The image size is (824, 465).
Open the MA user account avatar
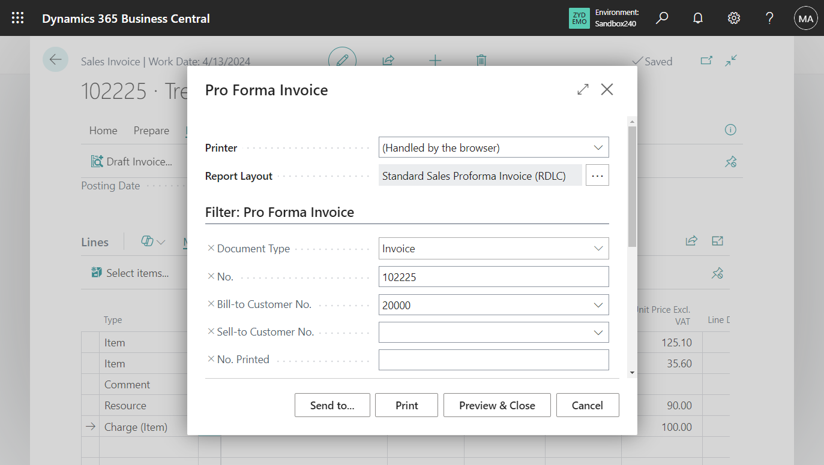click(x=805, y=18)
